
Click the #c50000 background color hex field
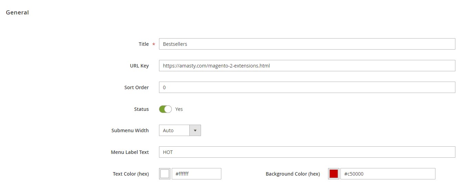point(388,174)
